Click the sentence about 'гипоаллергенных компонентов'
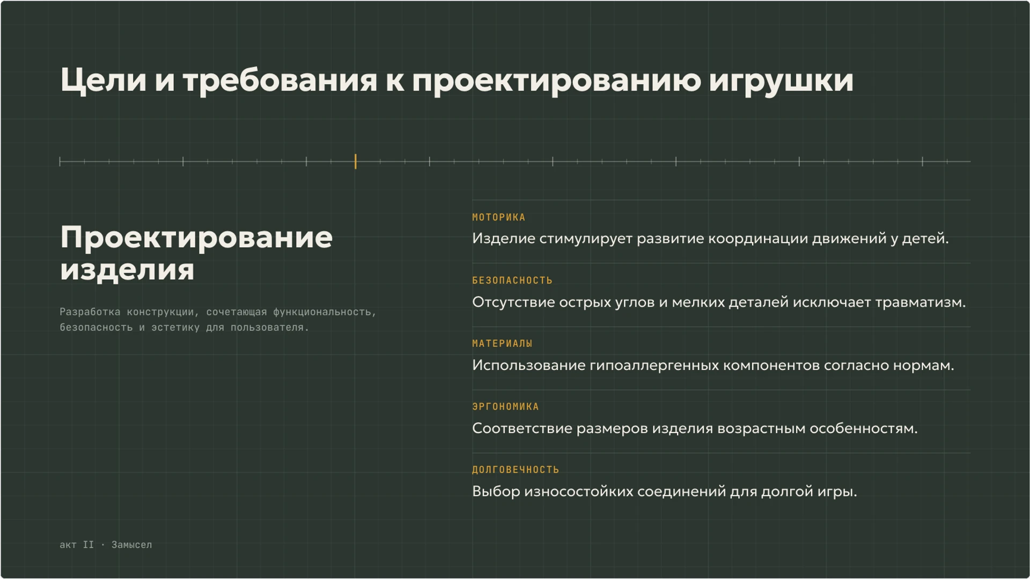This screenshot has width=1030, height=579. pos(713,366)
